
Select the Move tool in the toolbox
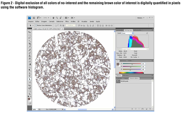click(29, 32)
